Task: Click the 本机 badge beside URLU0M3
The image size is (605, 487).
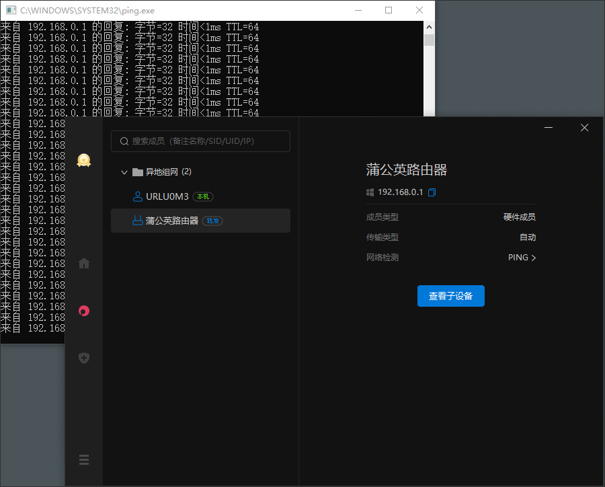Action: click(x=203, y=196)
